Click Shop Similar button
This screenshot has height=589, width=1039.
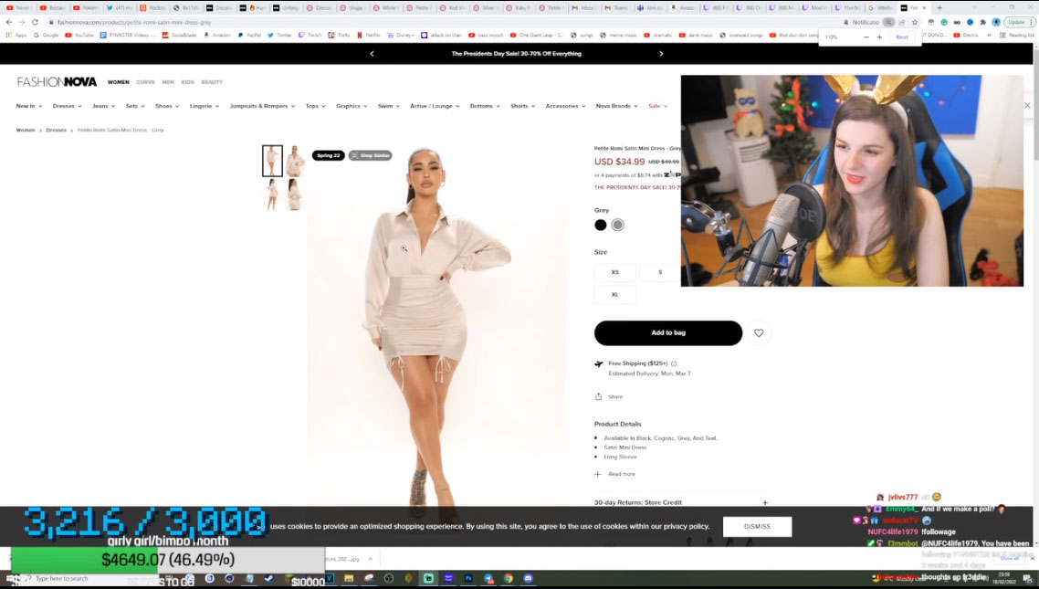371,156
